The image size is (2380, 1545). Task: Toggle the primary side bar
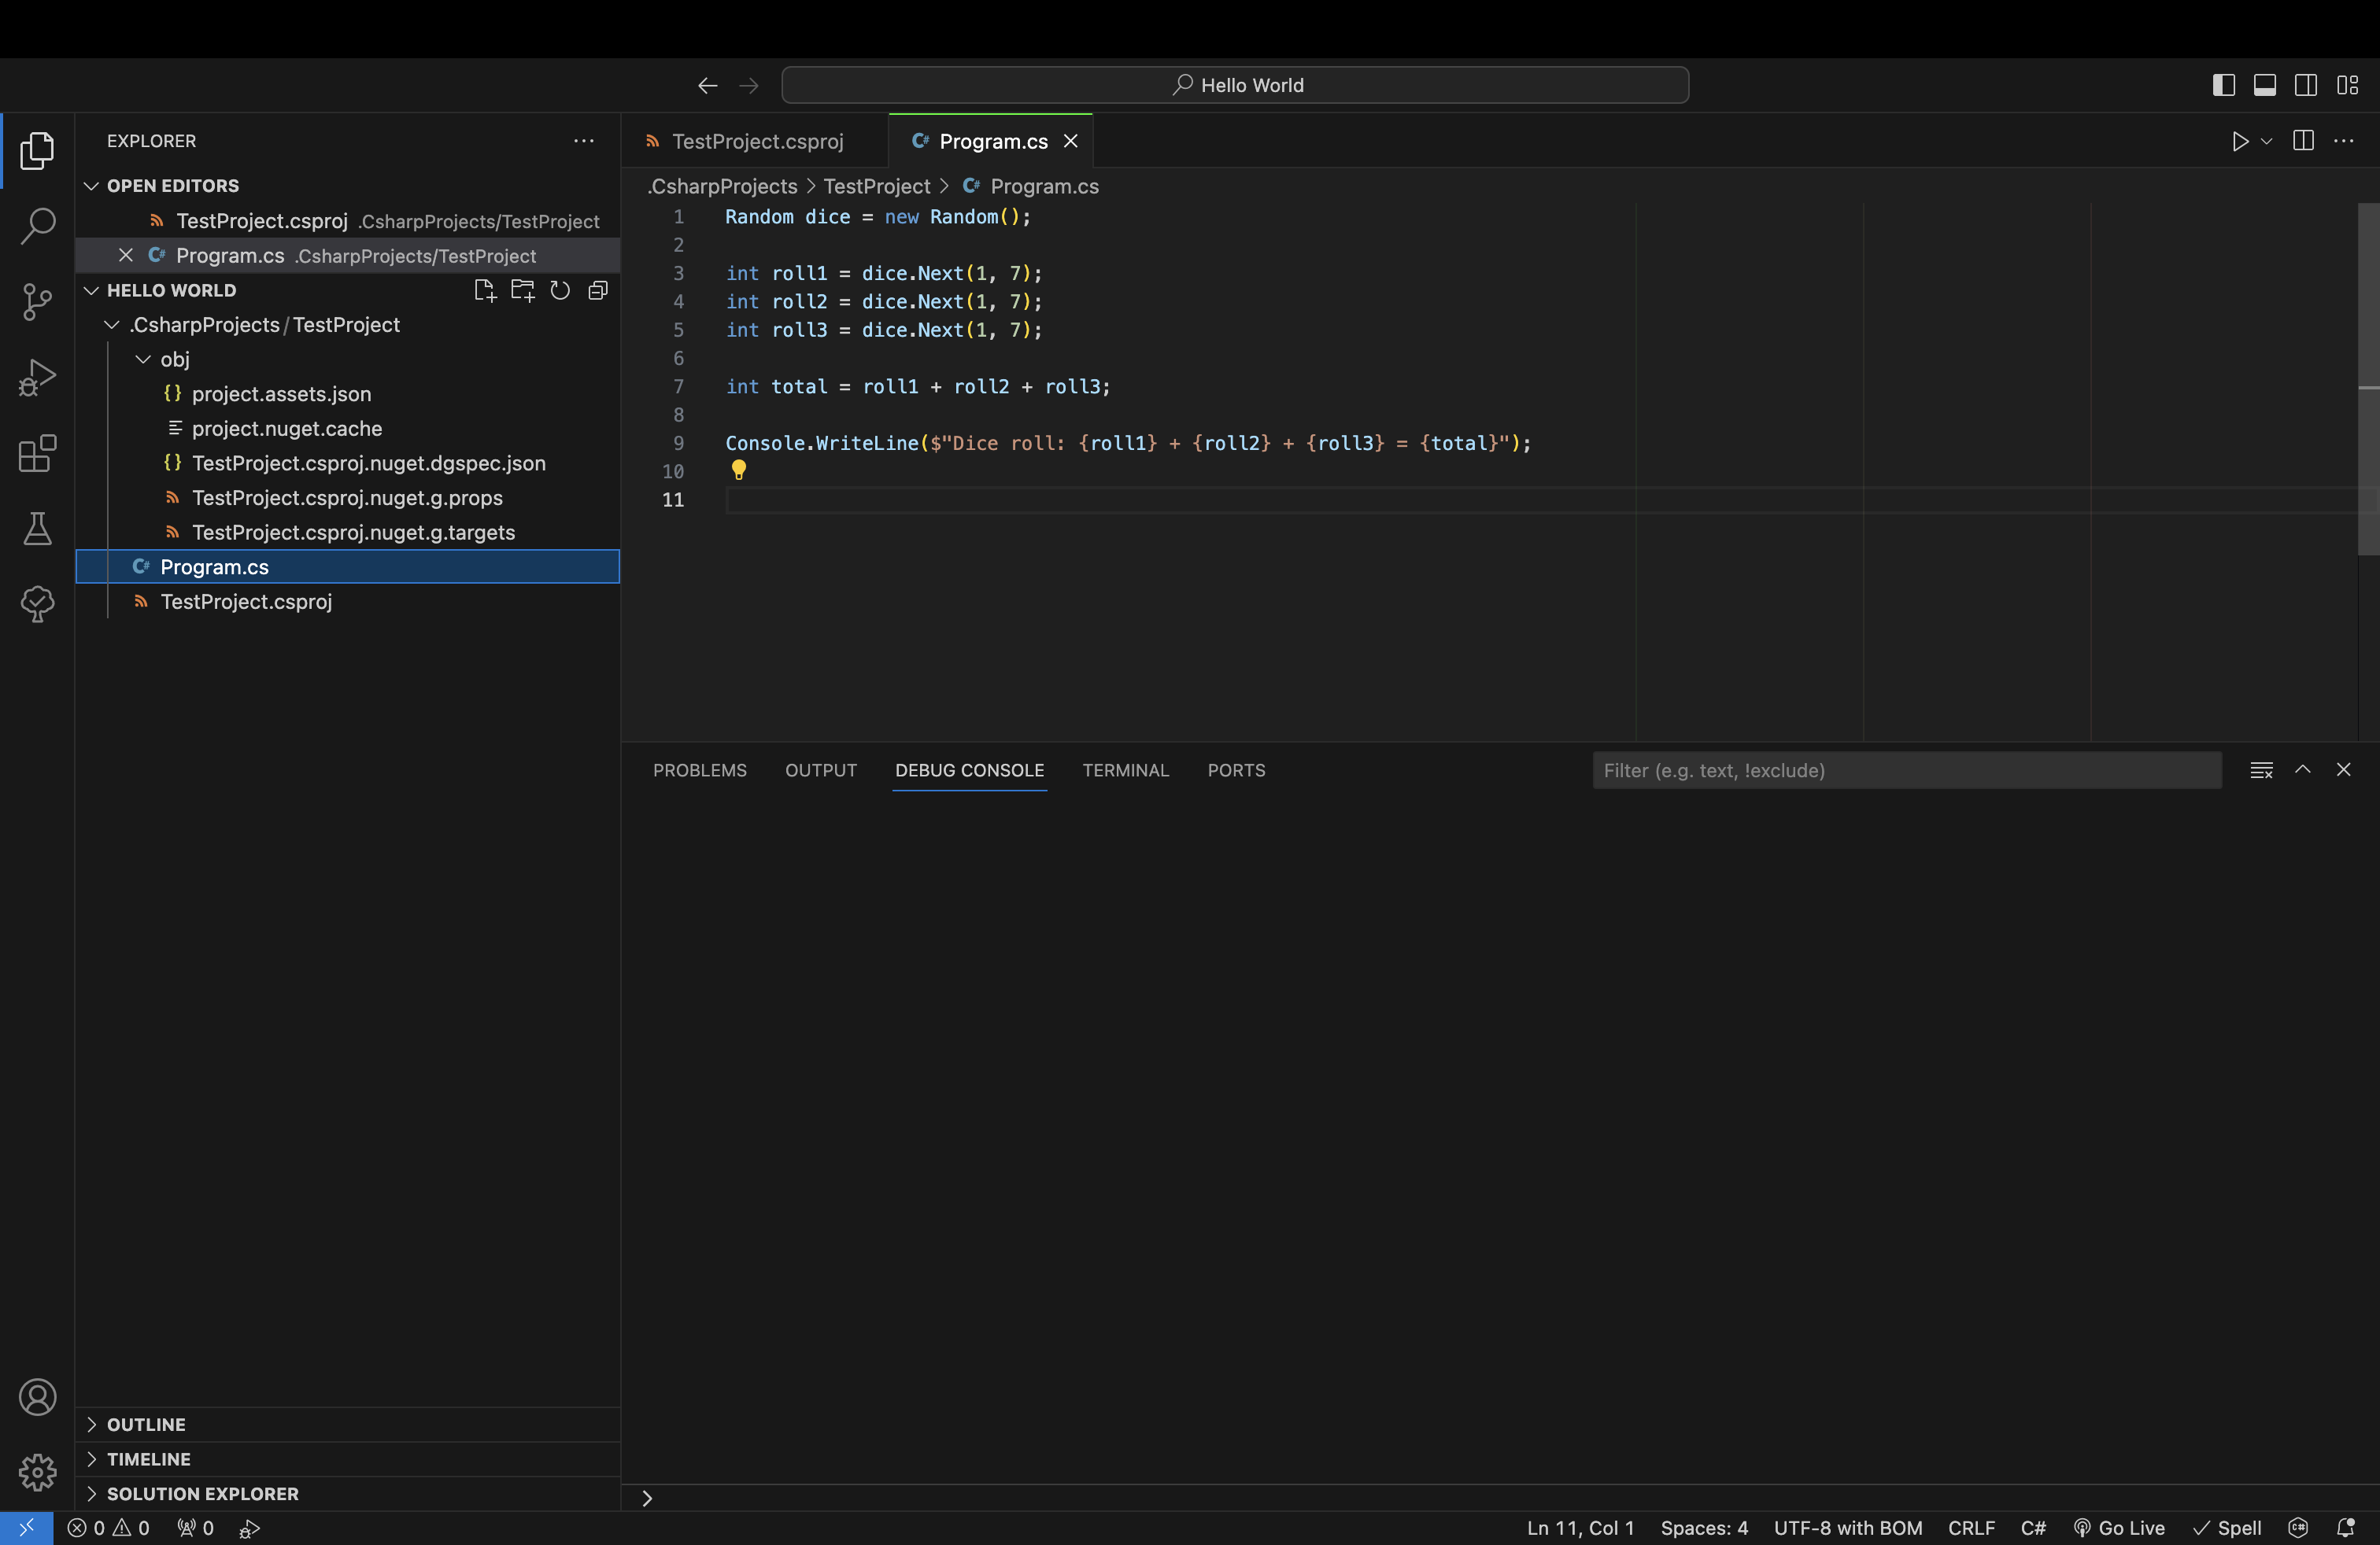[x=2223, y=86]
